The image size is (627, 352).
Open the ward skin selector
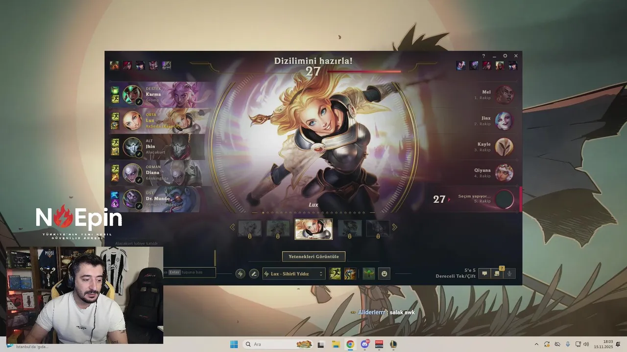point(368,274)
